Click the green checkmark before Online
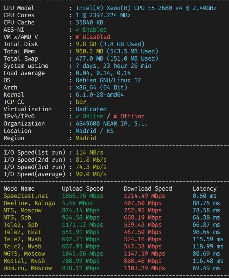 coord(77,117)
